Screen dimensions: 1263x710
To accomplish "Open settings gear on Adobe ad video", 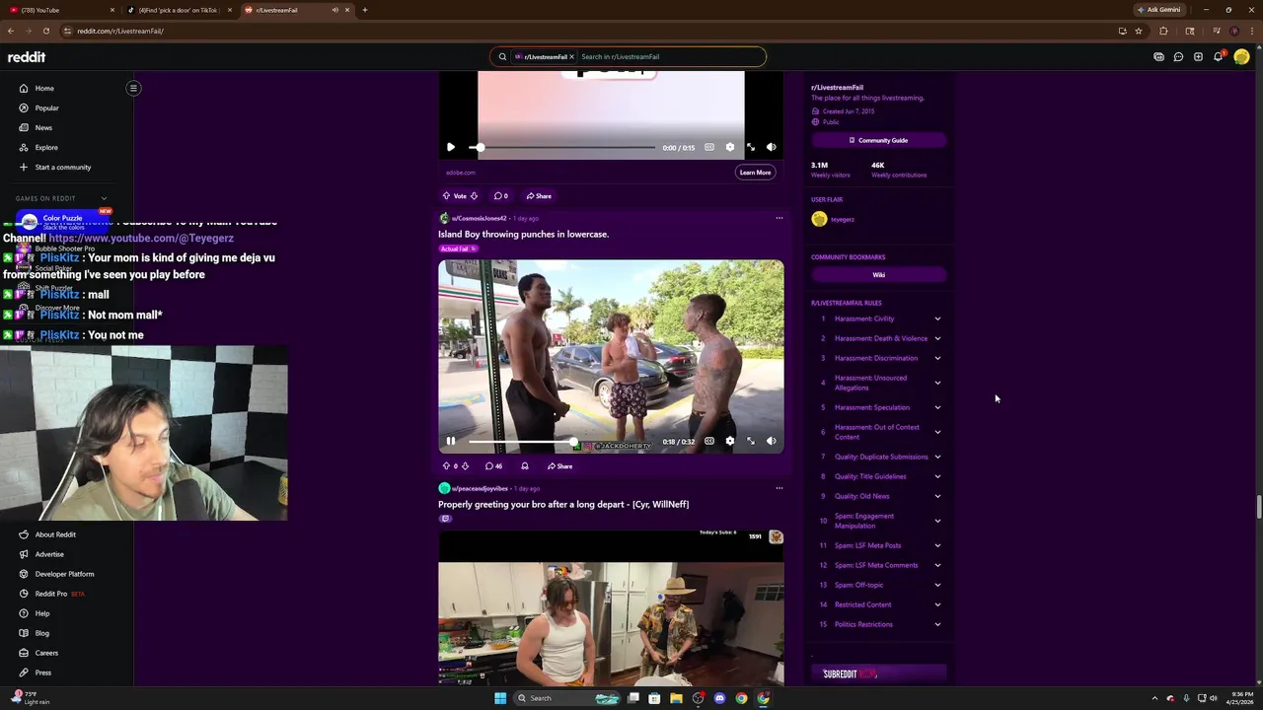I will point(730,147).
